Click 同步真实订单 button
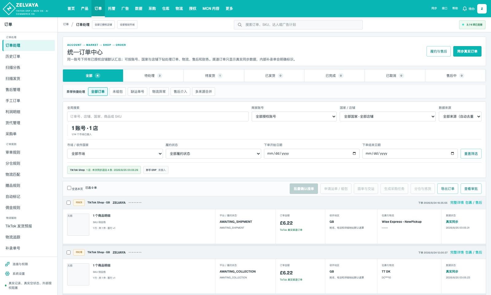The height and width of the screenshot is (295, 491). click(x=467, y=51)
